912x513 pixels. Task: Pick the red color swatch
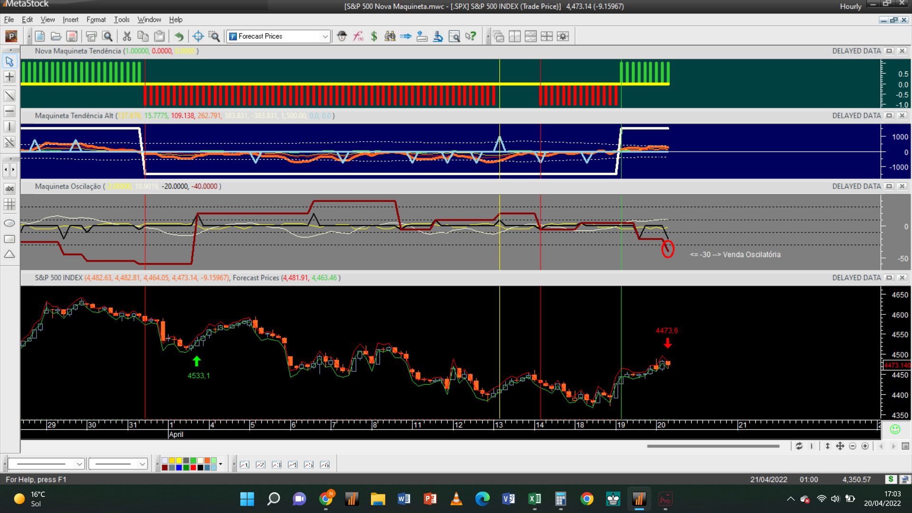pos(193,467)
